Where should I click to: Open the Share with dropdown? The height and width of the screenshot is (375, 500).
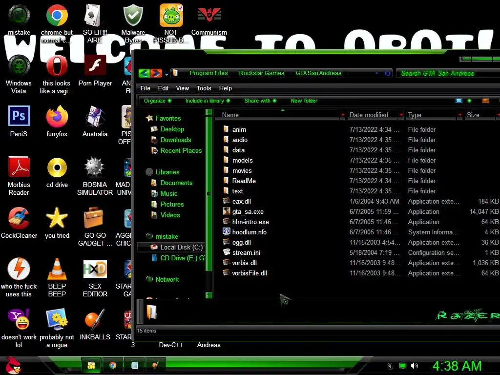(260, 101)
